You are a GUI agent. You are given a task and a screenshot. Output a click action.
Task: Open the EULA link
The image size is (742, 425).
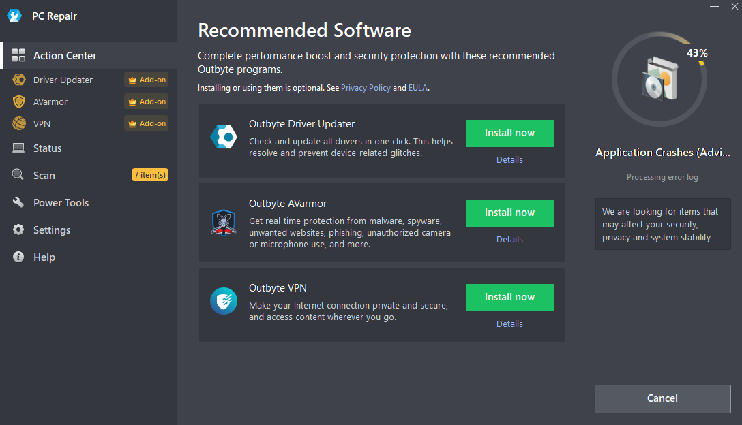[418, 88]
